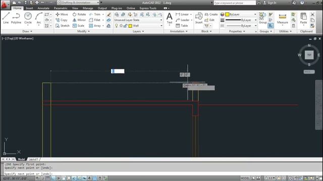Click the 2D Wireframe visual style label
The height and width of the screenshot is (181, 323).
[x=24, y=38]
